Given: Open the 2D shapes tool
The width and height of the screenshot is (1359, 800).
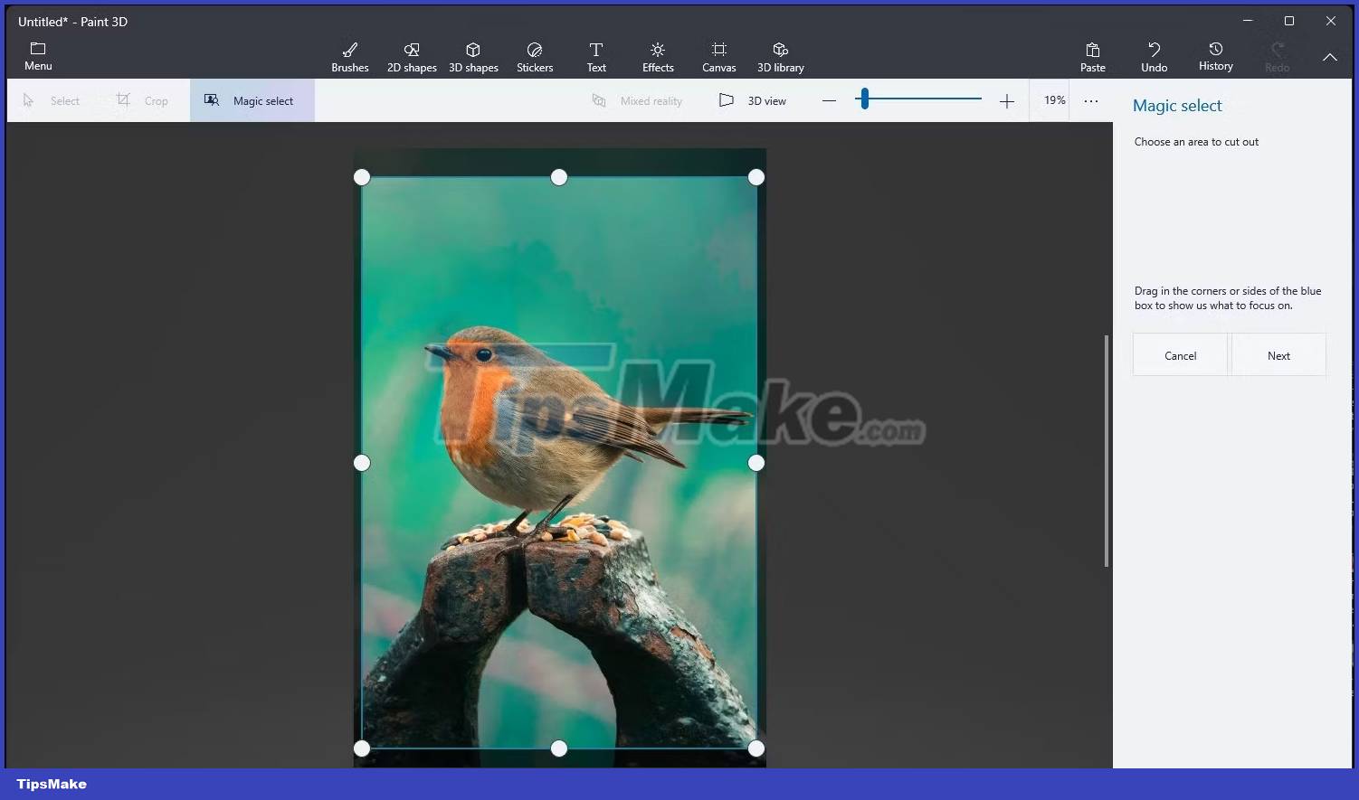Looking at the screenshot, I should 412,54.
